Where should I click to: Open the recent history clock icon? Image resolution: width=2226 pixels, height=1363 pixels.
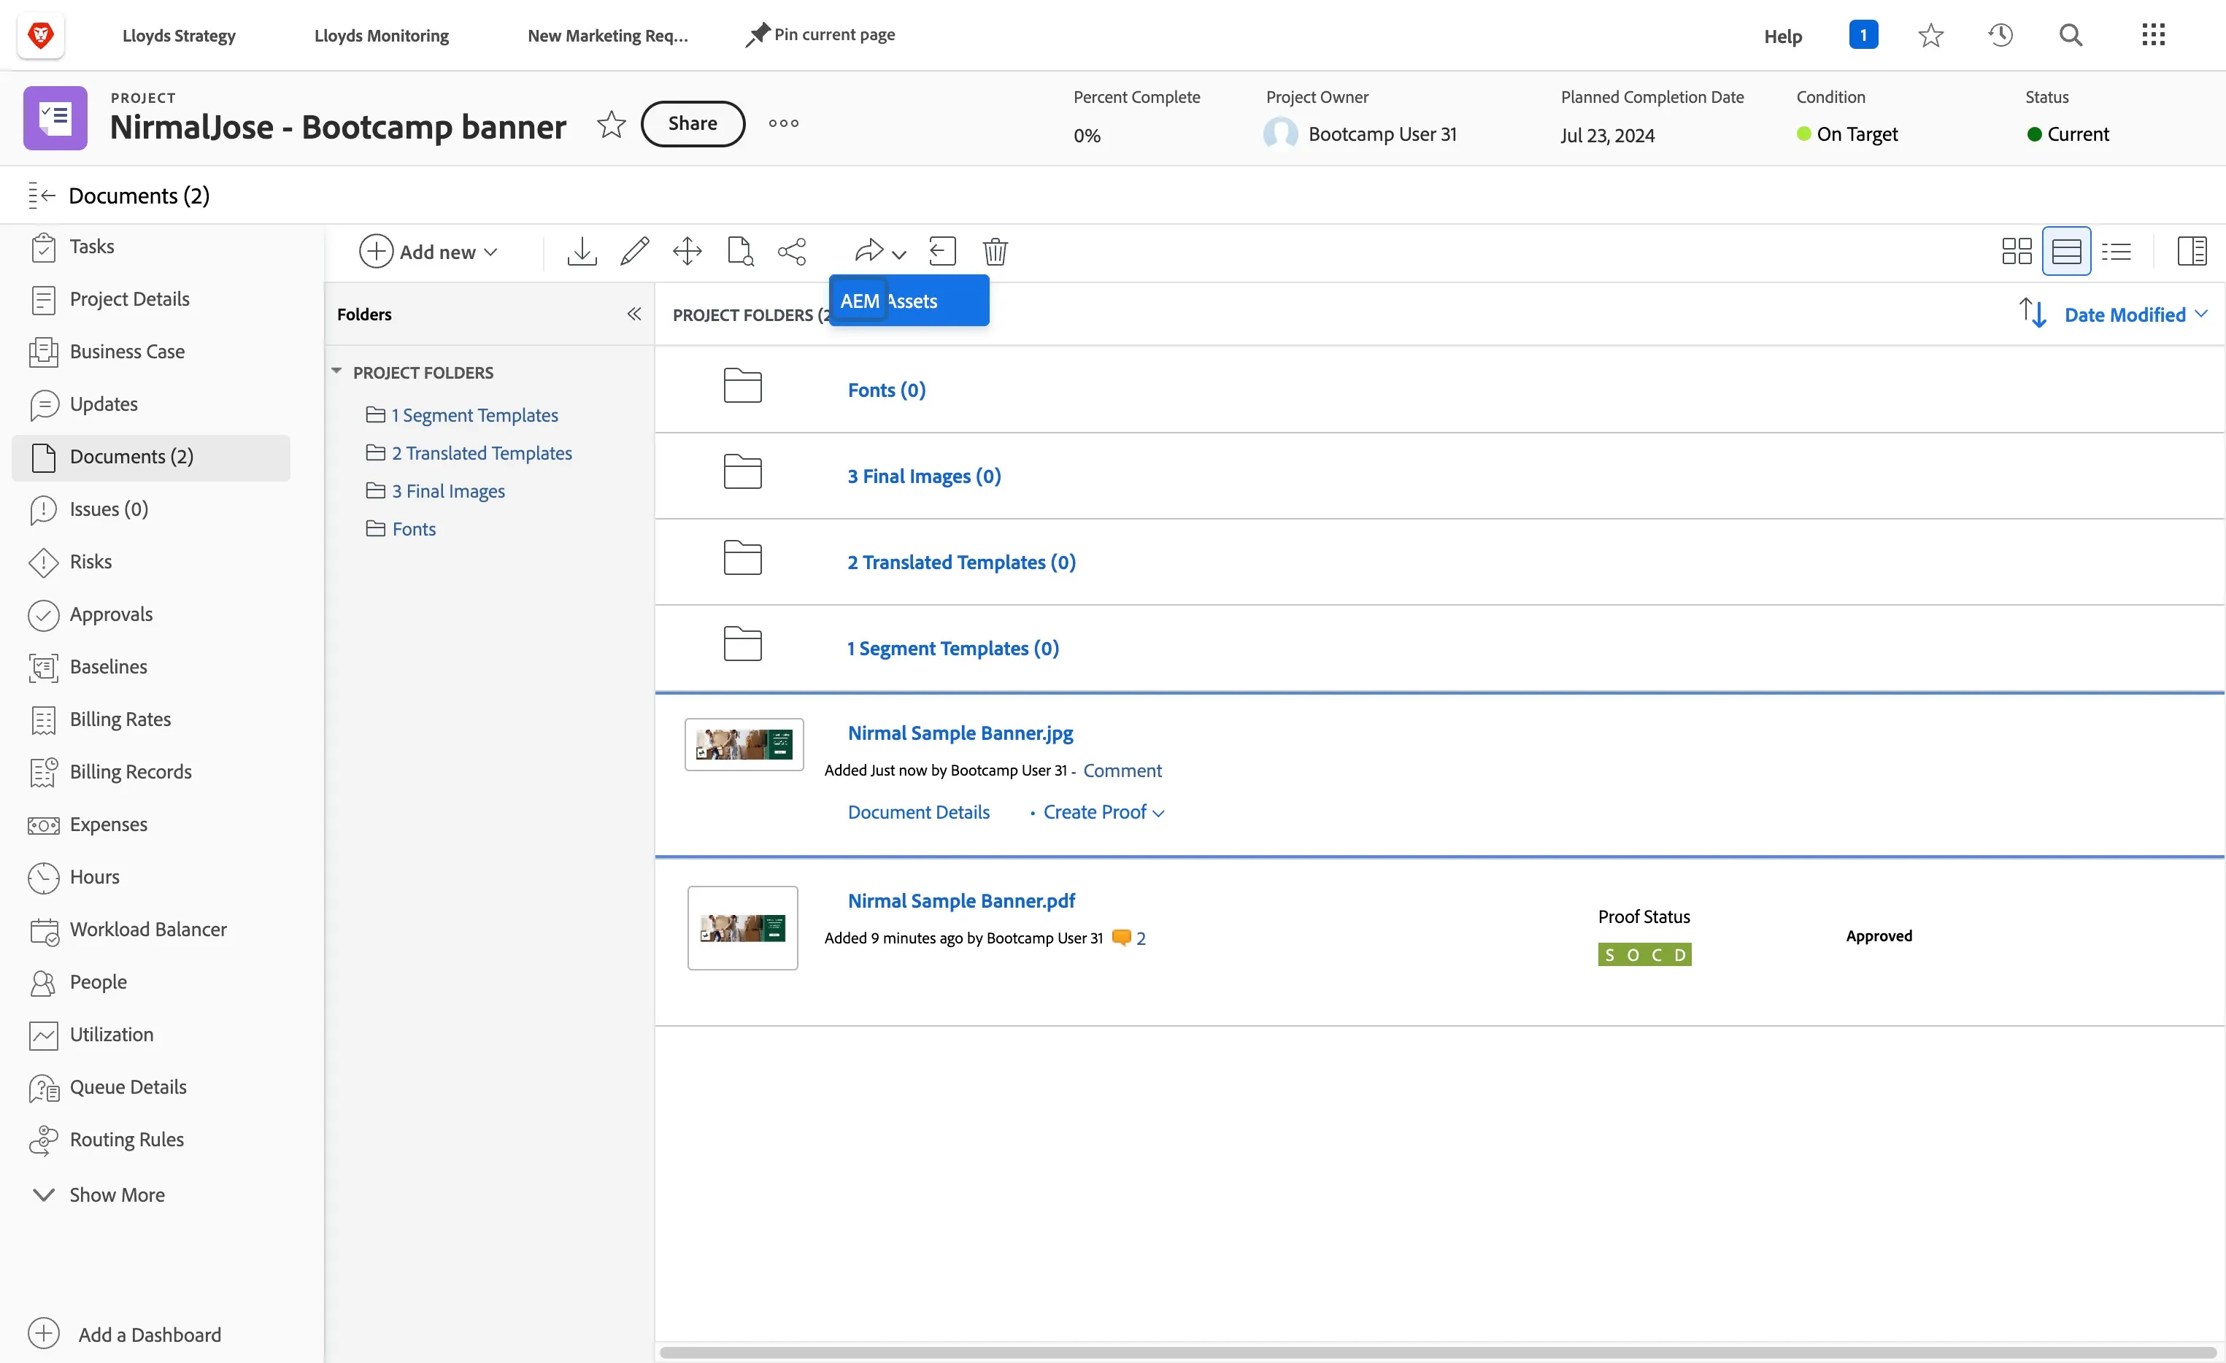[x=2000, y=35]
